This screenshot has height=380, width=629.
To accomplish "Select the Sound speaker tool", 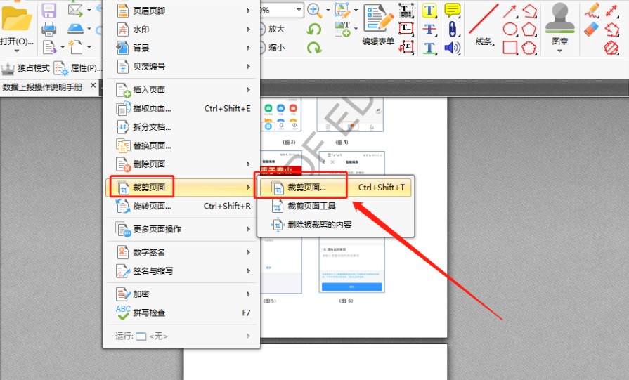I will point(452,48).
